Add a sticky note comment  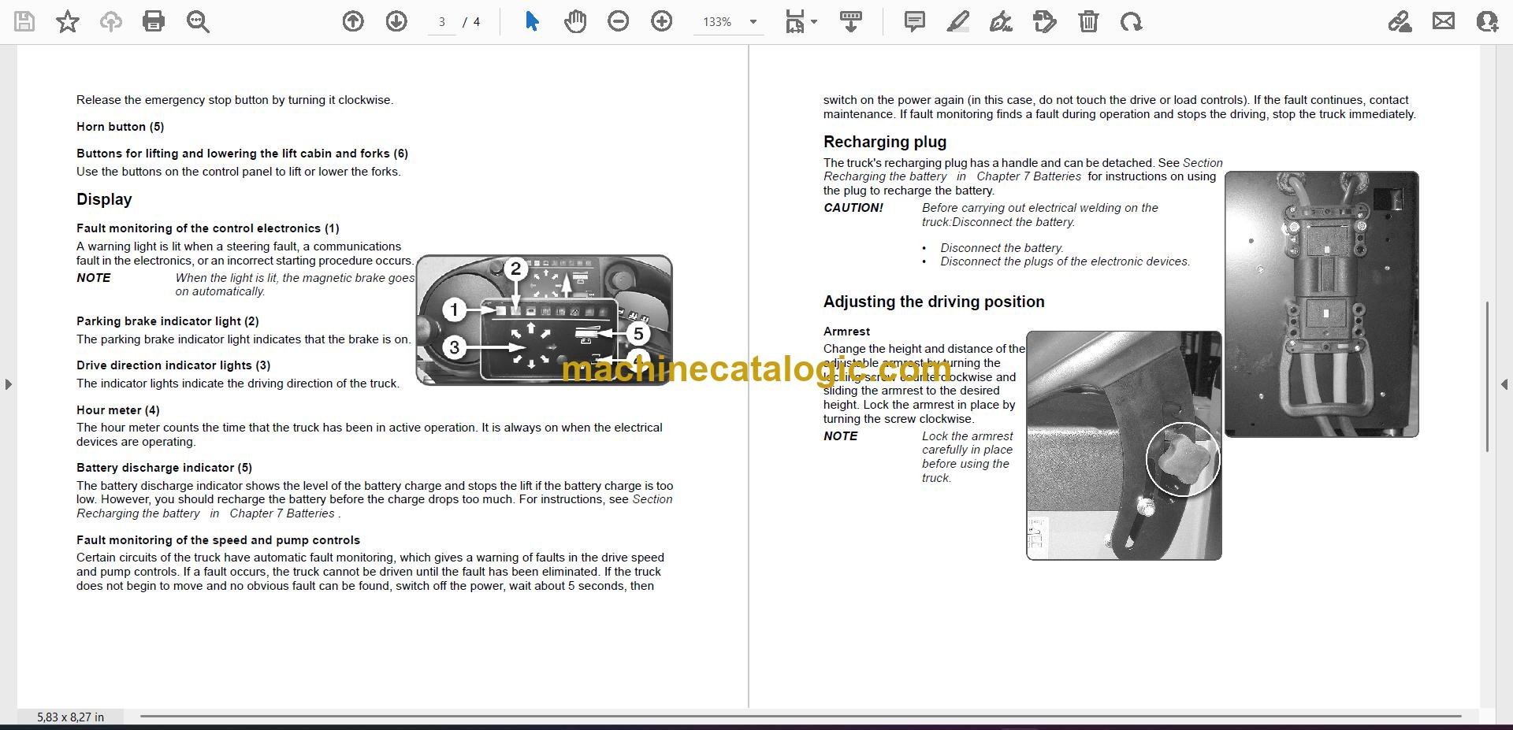(x=914, y=21)
